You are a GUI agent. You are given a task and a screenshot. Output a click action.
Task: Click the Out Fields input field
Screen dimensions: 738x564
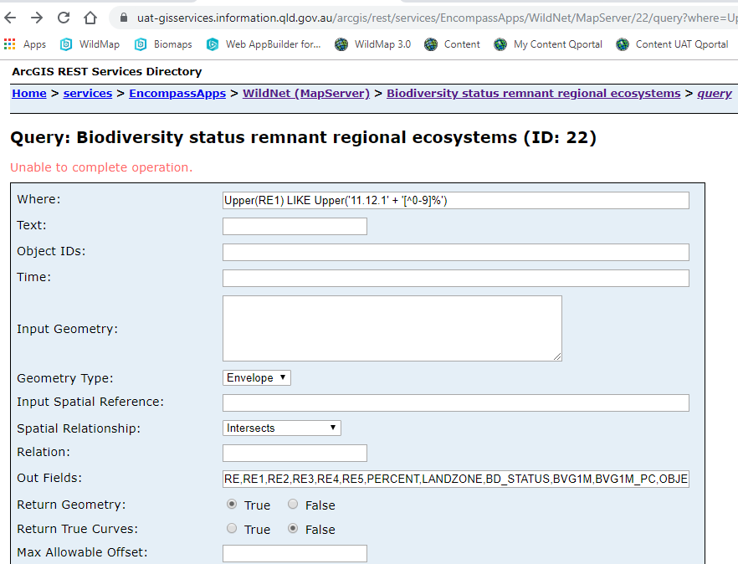tap(455, 479)
